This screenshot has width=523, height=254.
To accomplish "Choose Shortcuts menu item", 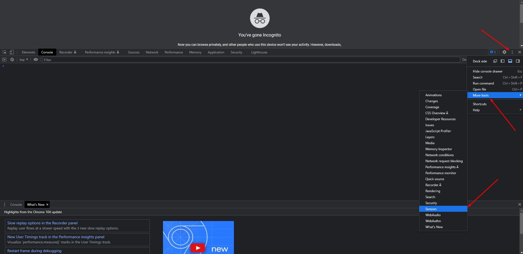I will coord(495,104).
